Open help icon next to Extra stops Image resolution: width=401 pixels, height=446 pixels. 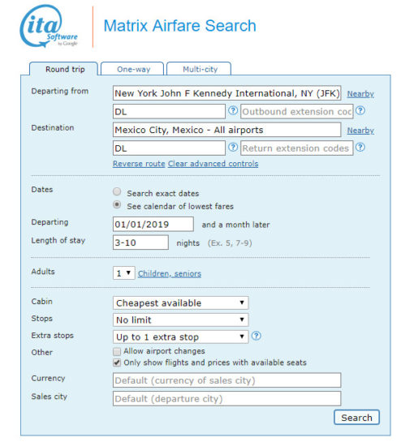click(257, 336)
